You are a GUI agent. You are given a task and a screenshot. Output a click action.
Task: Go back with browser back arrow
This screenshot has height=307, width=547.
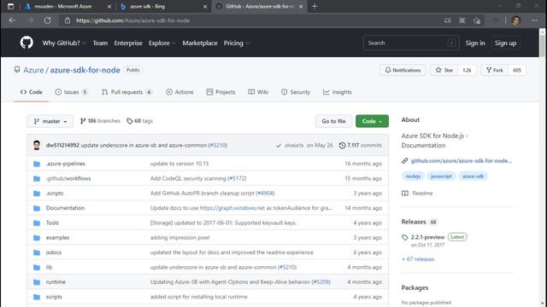12,20
